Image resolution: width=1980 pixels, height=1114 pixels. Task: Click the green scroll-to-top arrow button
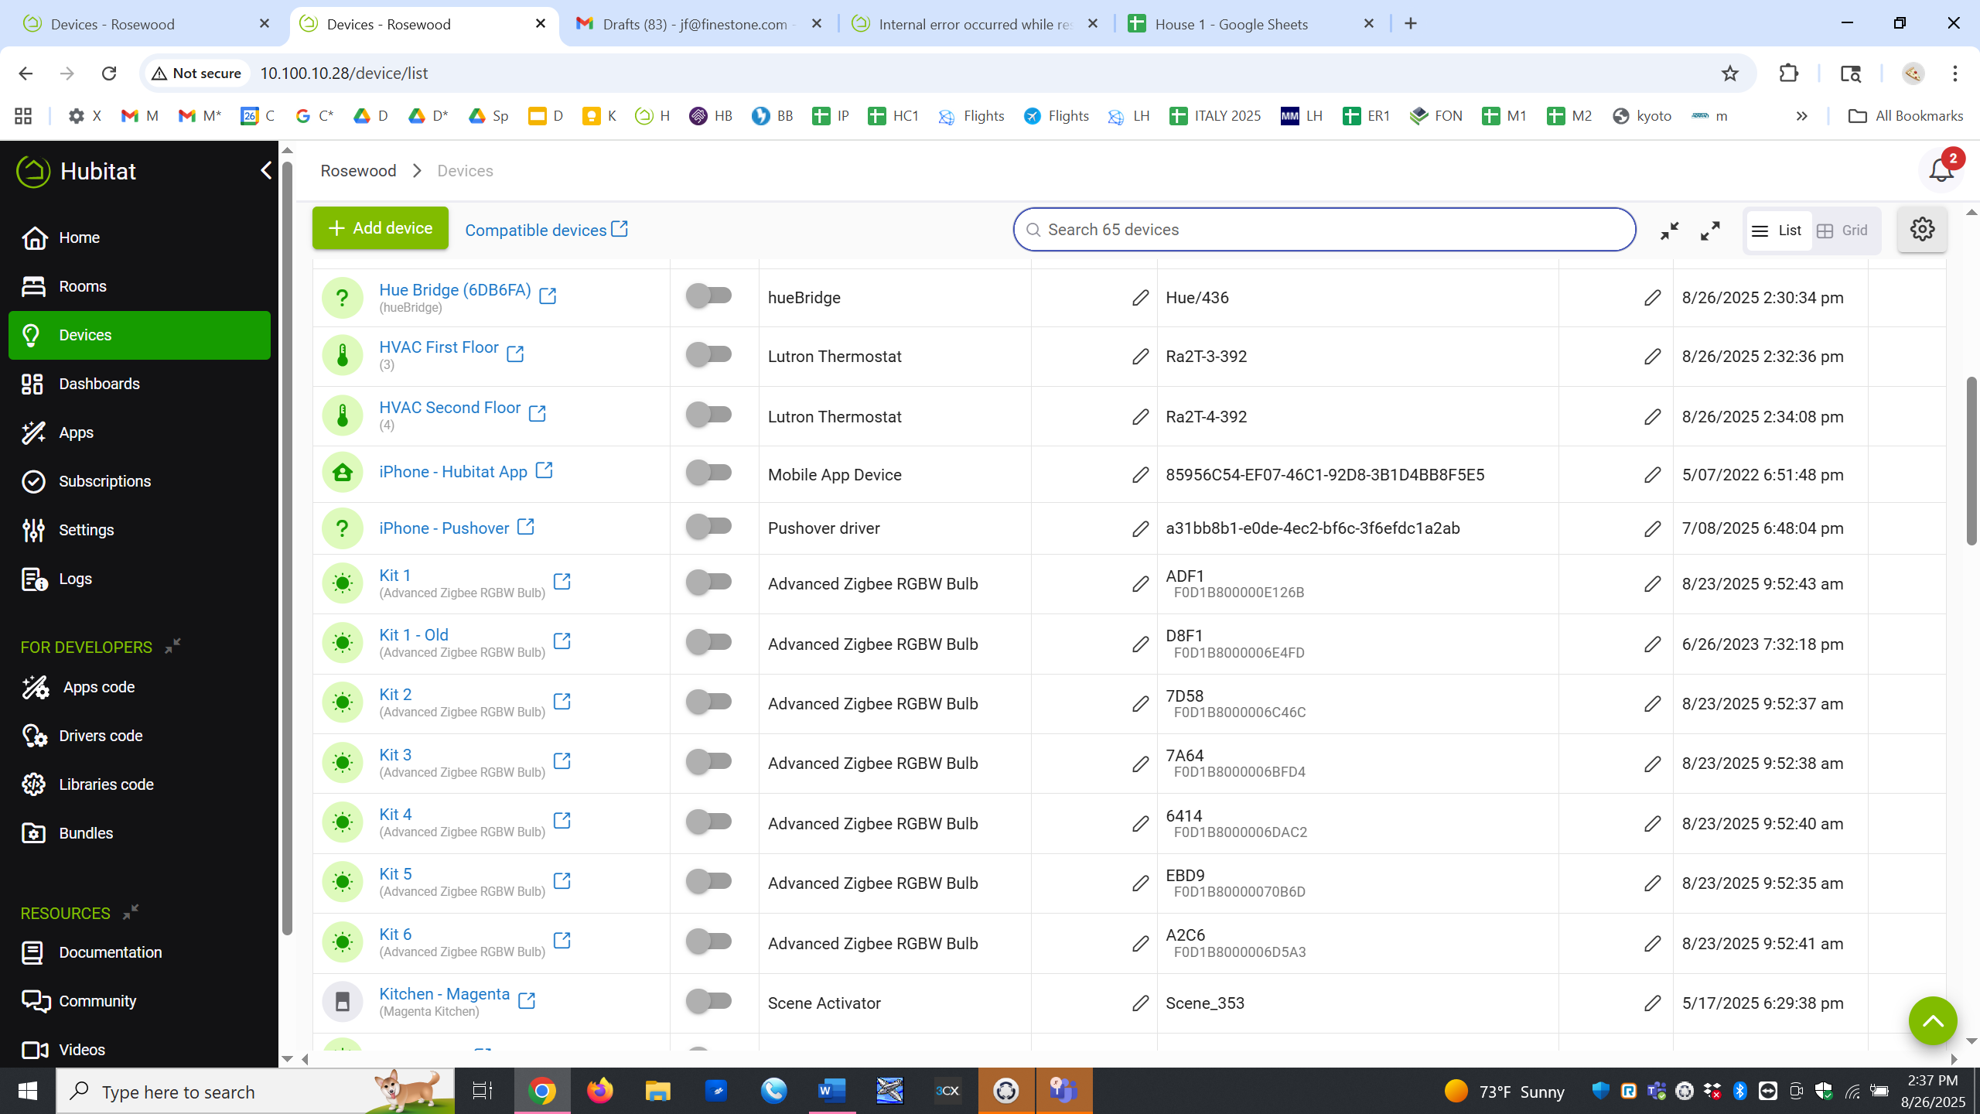1932,1020
